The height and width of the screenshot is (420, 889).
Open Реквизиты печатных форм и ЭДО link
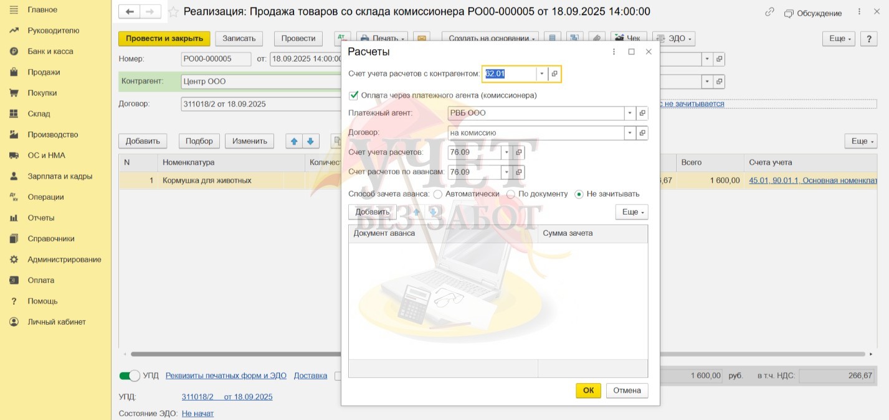coord(226,376)
